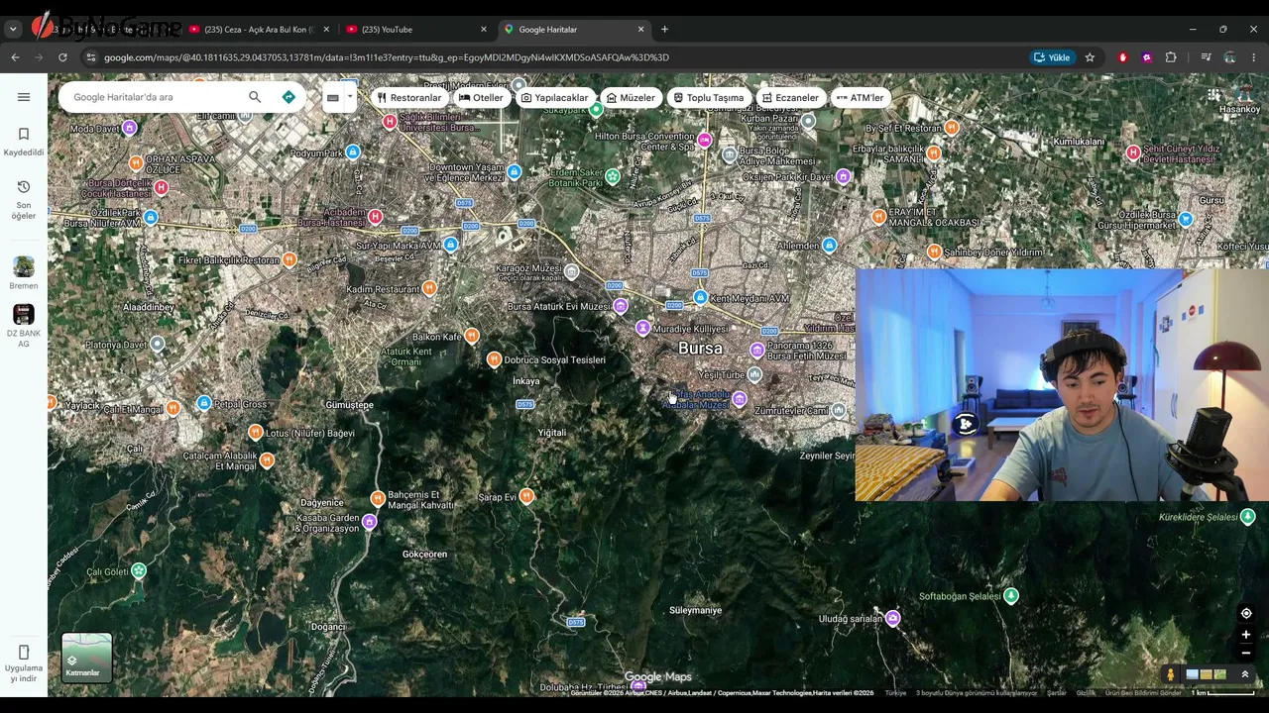Click the Özdilek Bursa Gürsu Hipermarket pin

(x=1186, y=220)
